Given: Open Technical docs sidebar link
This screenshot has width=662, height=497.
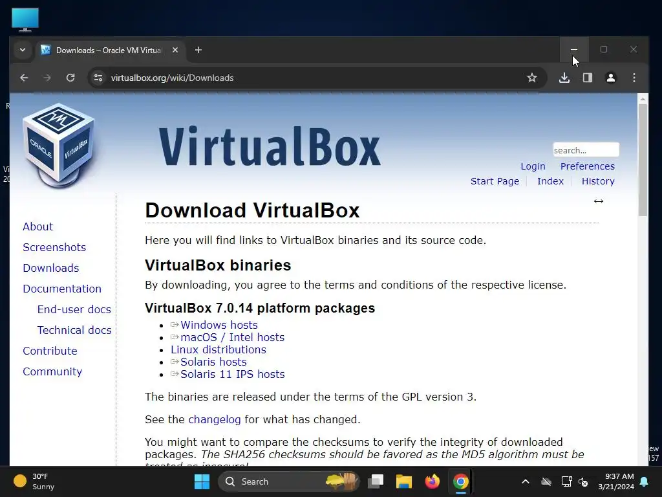Looking at the screenshot, I should [x=74, y=330].
